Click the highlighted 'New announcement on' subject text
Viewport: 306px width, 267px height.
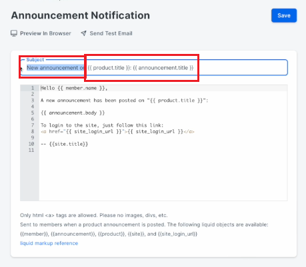[x=55, y=68]
